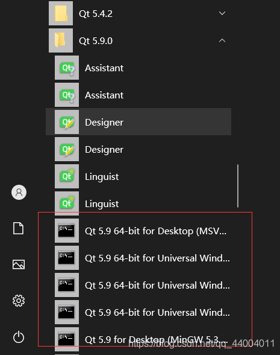Launch the lower Assistant entry
Screen dimensions: 280x355
click(138, 95)
